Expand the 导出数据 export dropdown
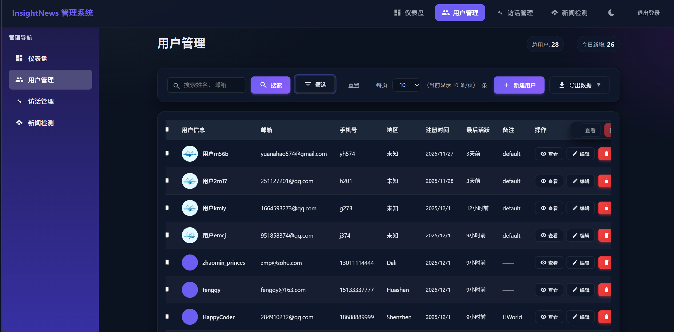674x332 pixels. (x=579, y=85)
